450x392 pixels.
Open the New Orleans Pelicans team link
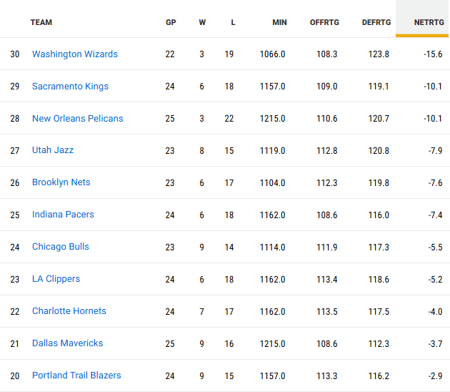point(77,119)
